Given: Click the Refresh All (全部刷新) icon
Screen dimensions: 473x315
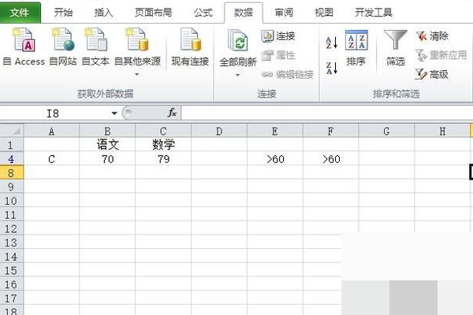Looking at the screenshot, I should 238,40.
